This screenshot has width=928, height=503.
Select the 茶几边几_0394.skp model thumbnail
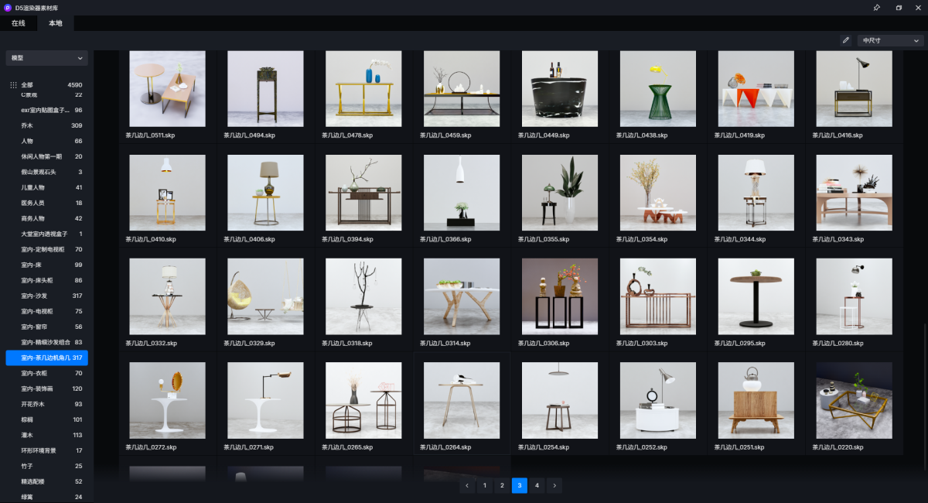pyautogui.click(x=363, y=193)
